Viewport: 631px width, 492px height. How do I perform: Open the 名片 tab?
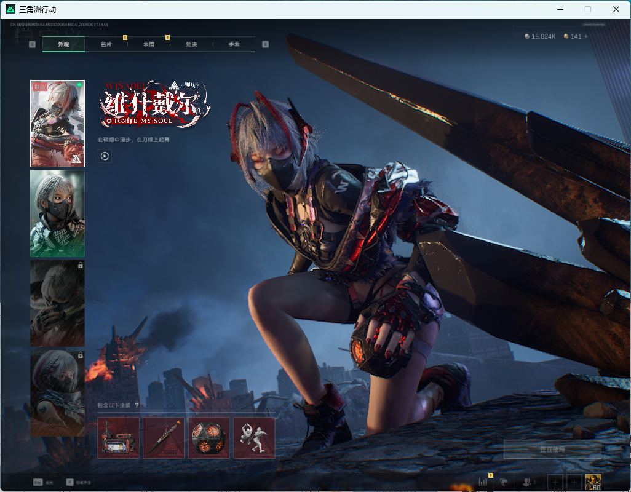[x=106, y=44]
